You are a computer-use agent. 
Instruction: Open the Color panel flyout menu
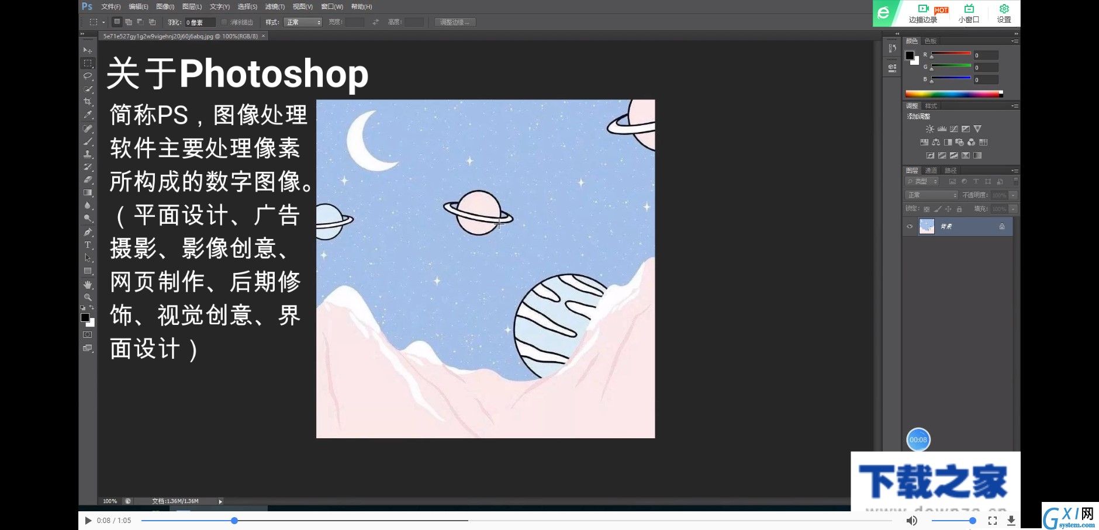click(1015, 41)
